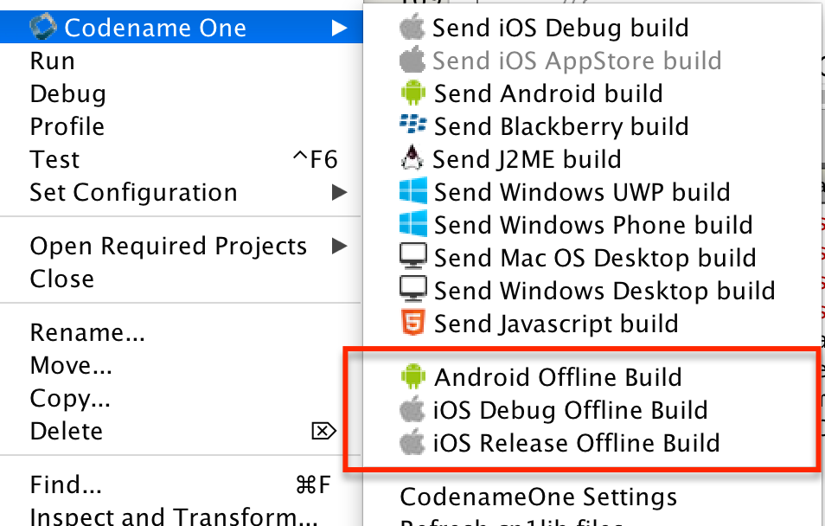Choose Test with the ^F6 shortcut
Screen dimensions: 825x526
point(55,159)
